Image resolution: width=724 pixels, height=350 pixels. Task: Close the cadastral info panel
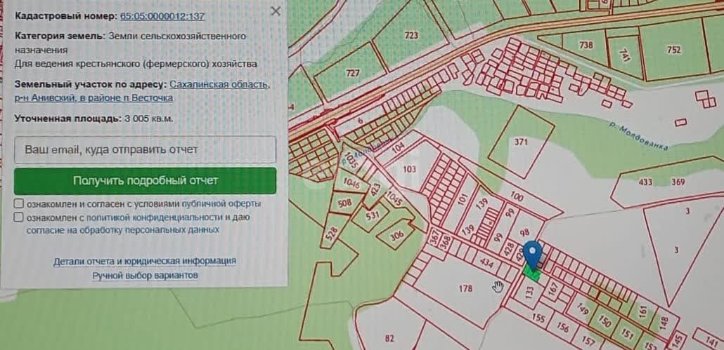tap(276, 11)
